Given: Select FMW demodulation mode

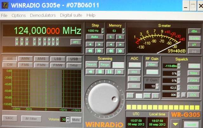Looking at the screenshot, I should coord(58,65).
